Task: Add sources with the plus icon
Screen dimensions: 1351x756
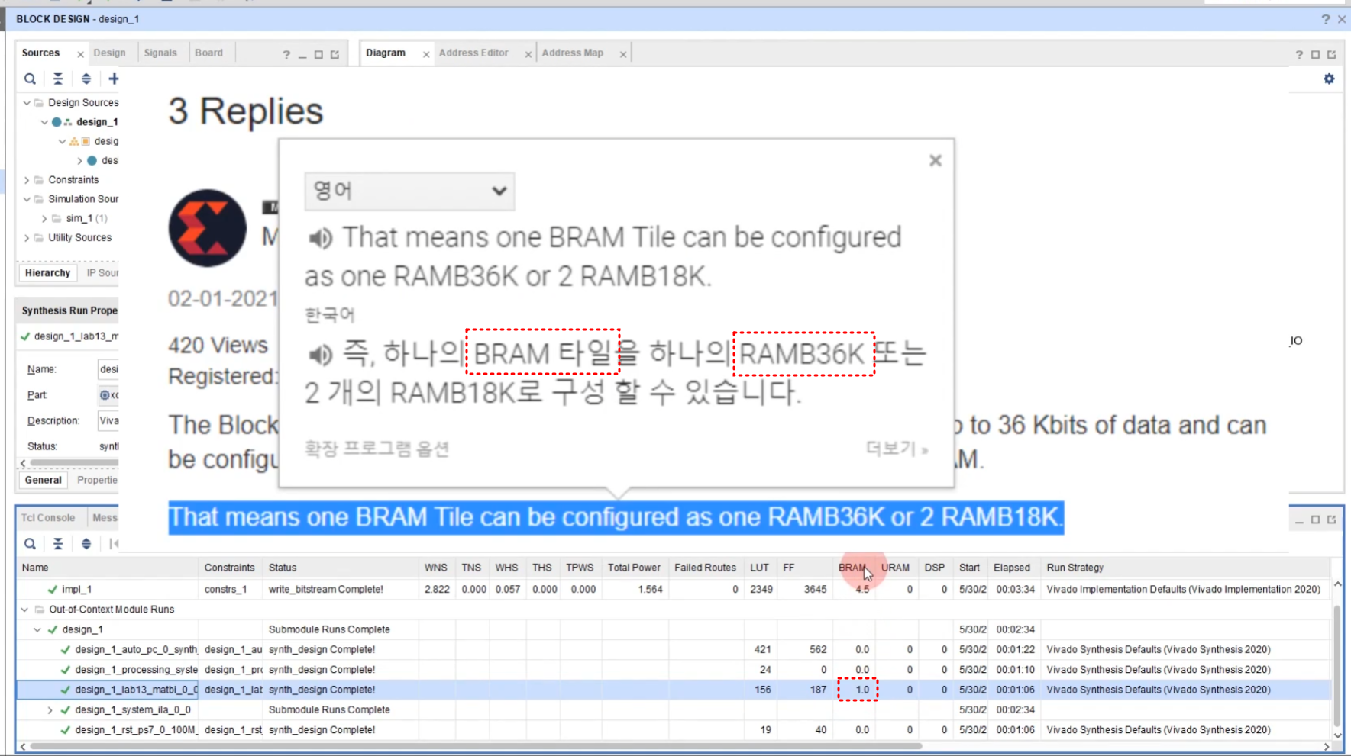Action: point(114,79)
